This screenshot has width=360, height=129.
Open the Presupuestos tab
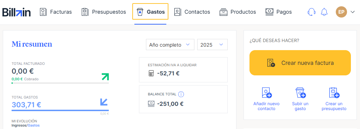point(104,12)
